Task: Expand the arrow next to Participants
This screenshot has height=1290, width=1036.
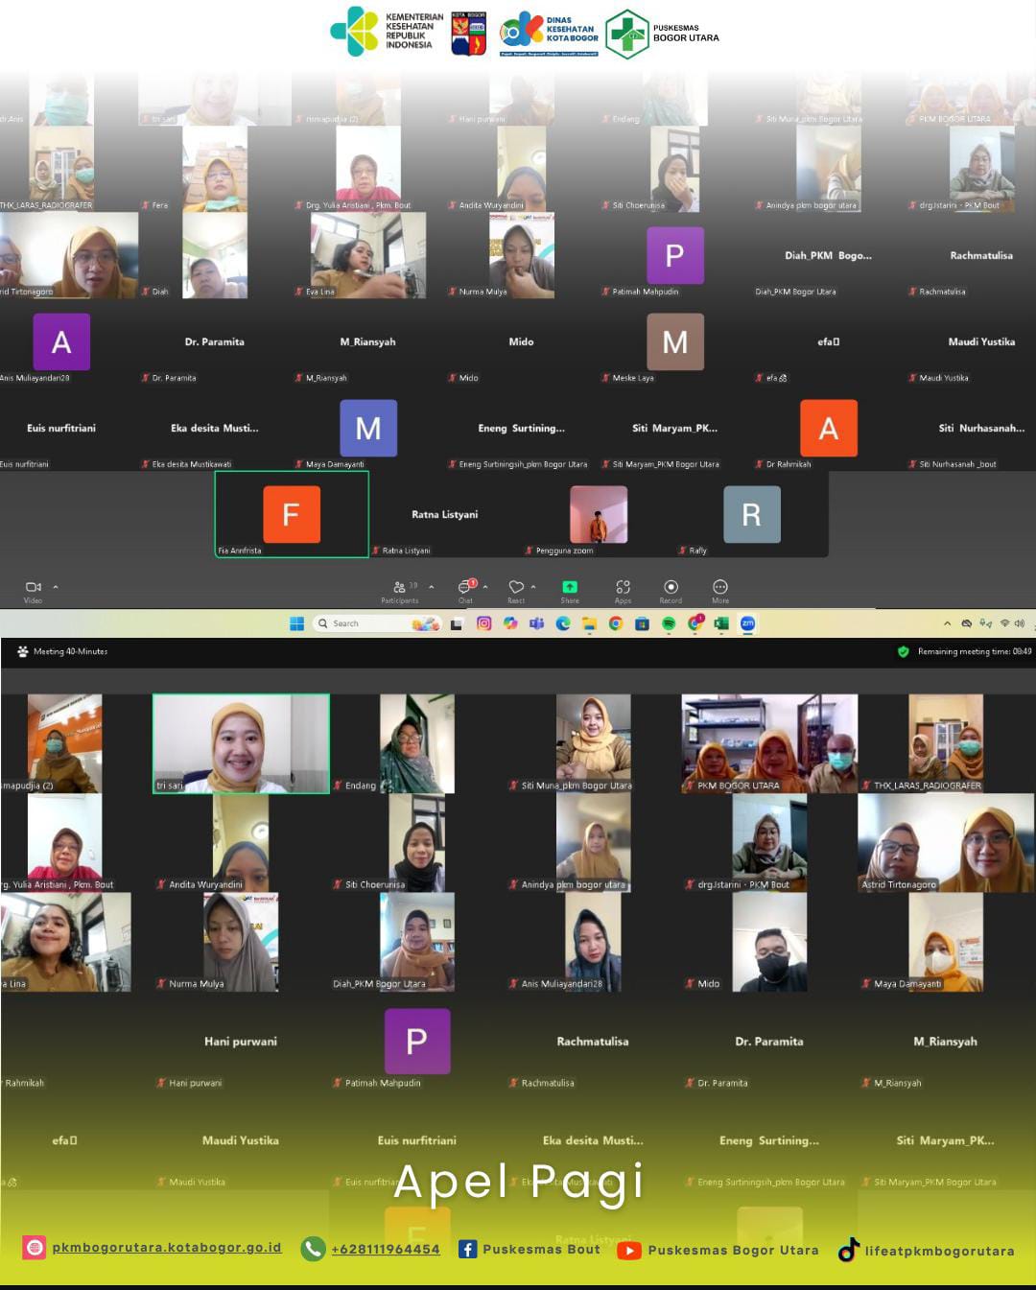Action: (432, 587)
